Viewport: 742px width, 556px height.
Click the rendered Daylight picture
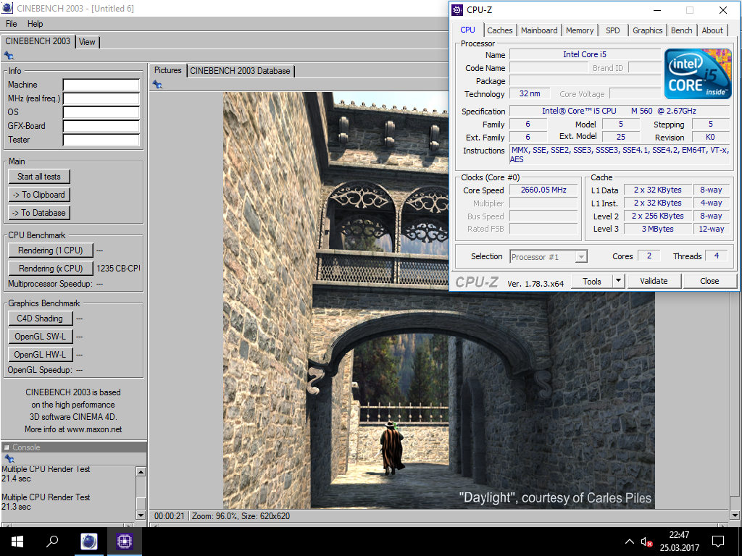tap(438, 300)
